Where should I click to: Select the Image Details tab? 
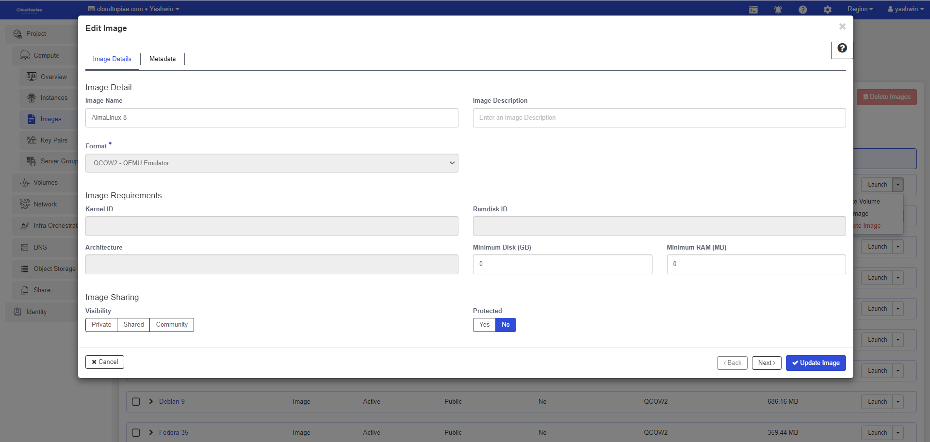click(x=112, y=59)
